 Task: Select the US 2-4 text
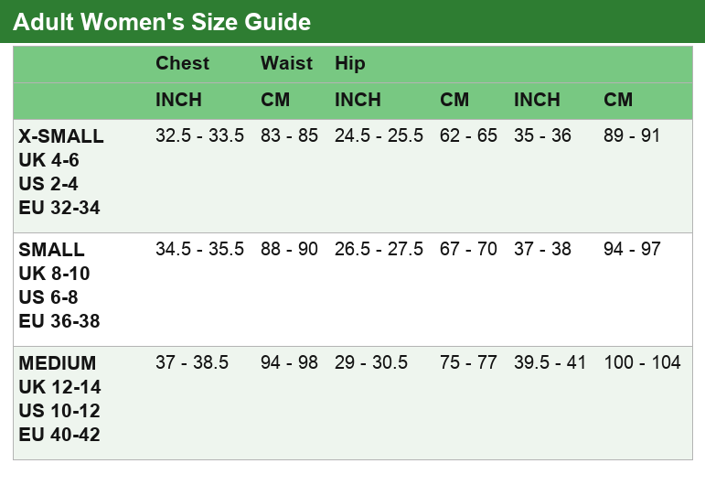(48, 184)
